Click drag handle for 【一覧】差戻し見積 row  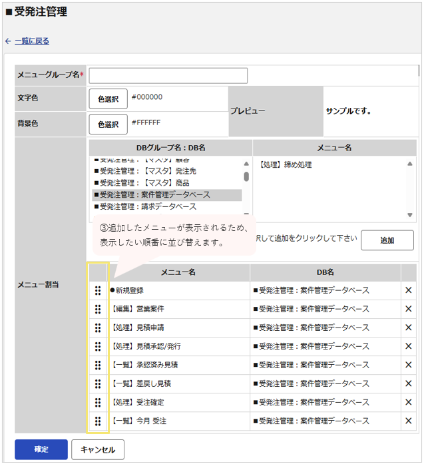point(98,384)
